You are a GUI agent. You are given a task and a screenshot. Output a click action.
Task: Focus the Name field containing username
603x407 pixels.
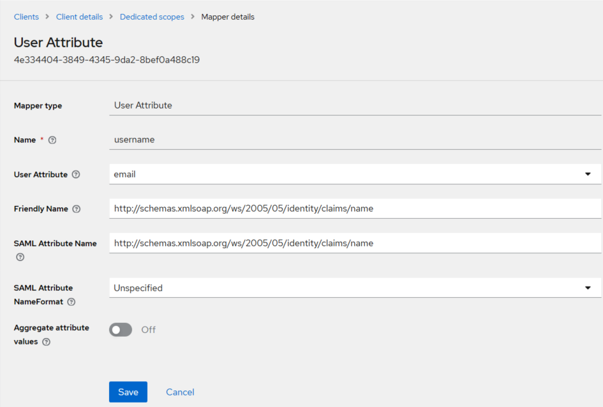355,140
